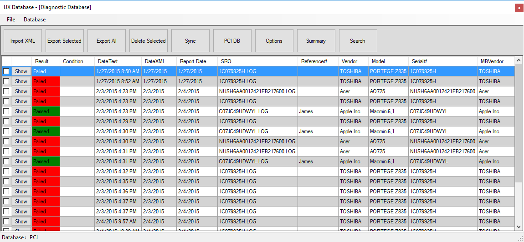
Task: Click the scrollbar down arrow
Action: [519, 227]
